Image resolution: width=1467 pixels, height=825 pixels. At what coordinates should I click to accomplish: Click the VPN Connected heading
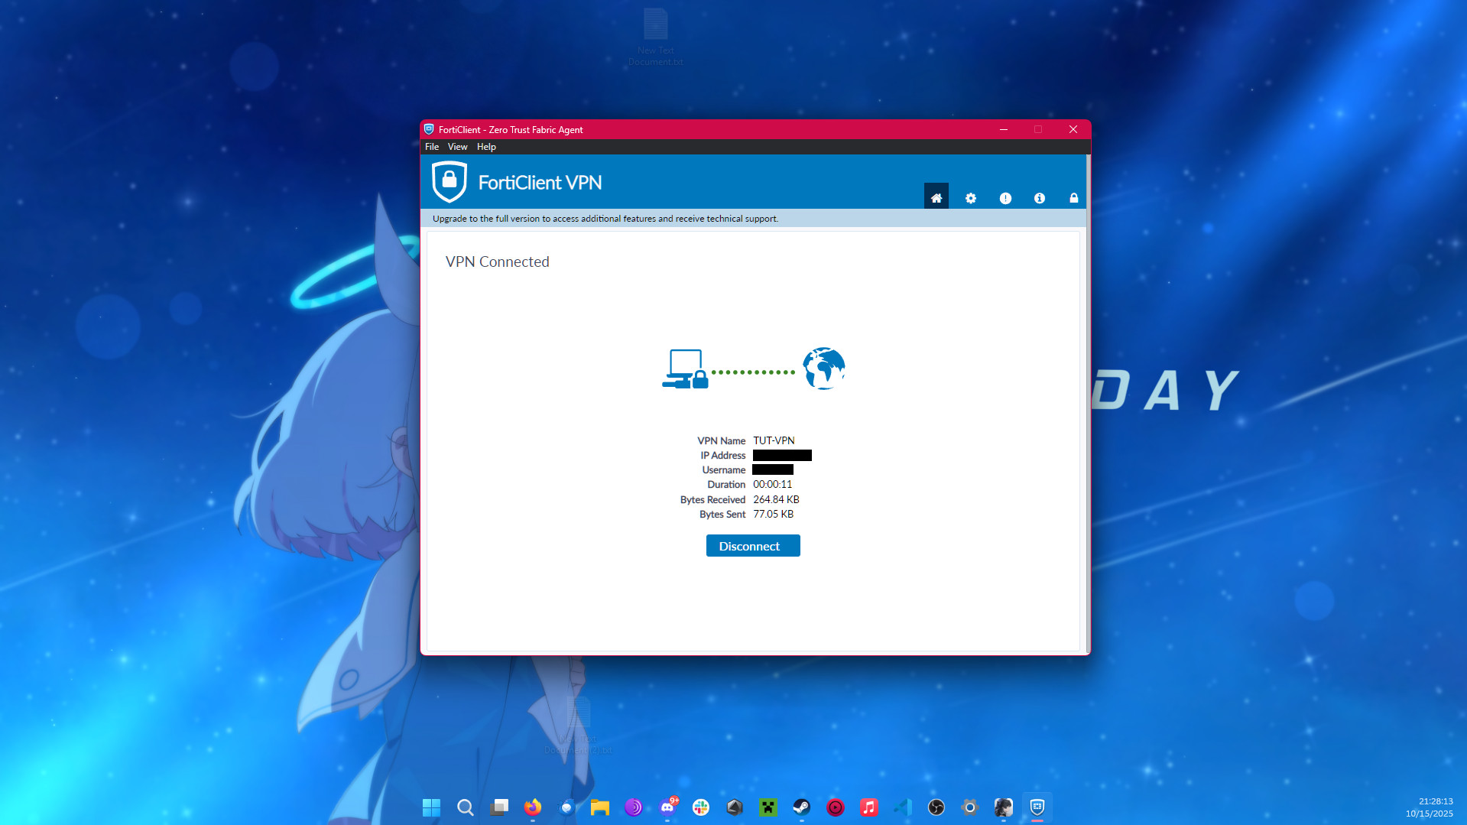(497, 262)
